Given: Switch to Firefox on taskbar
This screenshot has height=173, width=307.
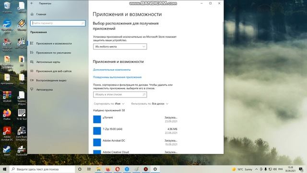Looking at the screenshot, I should point(108,169).
